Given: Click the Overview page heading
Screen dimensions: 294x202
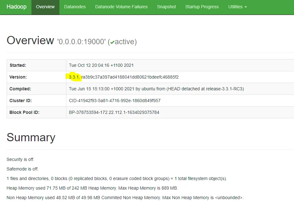Looking at the screenshot, I should [30, 41].
